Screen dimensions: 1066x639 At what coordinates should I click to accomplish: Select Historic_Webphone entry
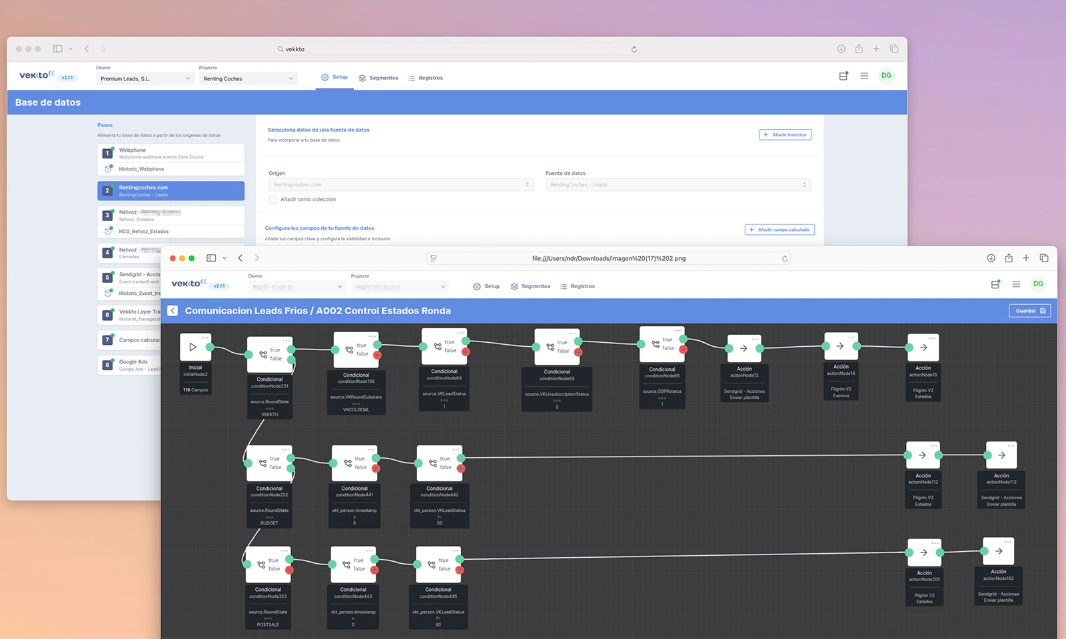pyautogui.click(x=171, y=169)
